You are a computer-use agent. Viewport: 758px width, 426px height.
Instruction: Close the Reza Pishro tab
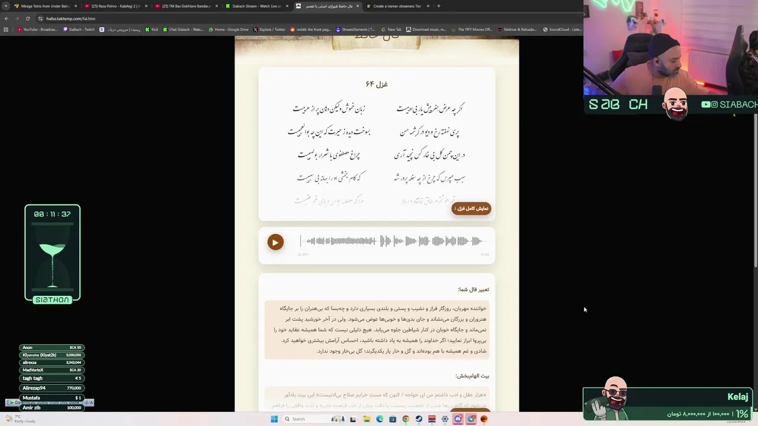pyautogui.click(x=146, y=6)
